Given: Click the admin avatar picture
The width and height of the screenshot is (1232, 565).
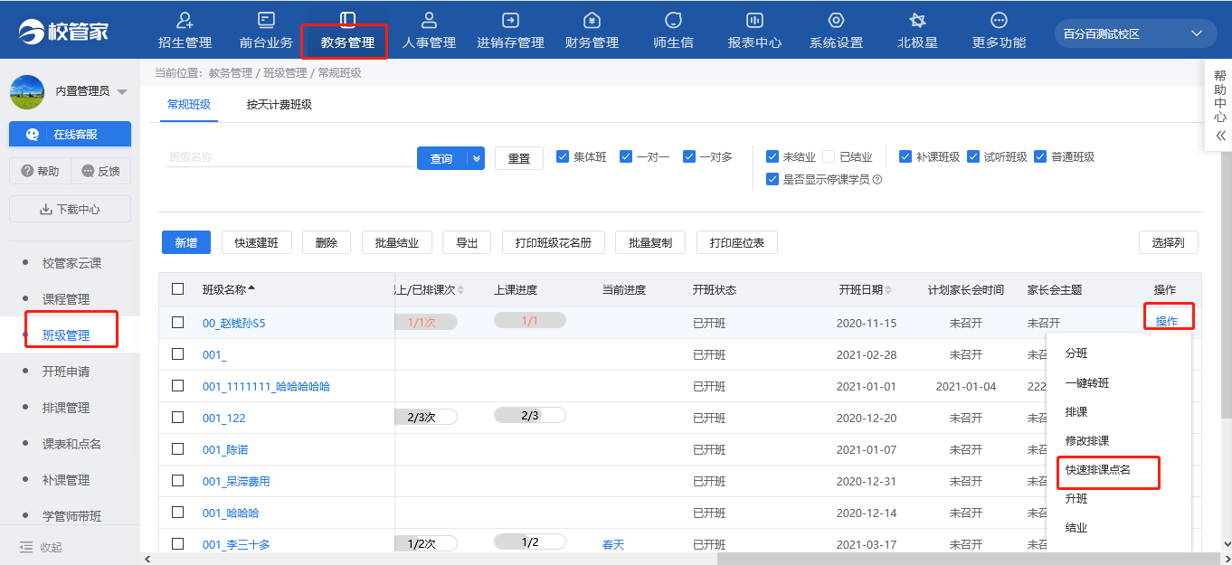Looking at the screenshot, I should (26, 91).
